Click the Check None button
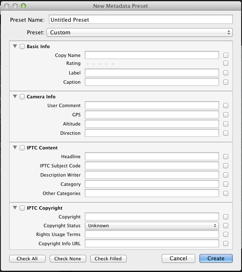 click(68, 259)
